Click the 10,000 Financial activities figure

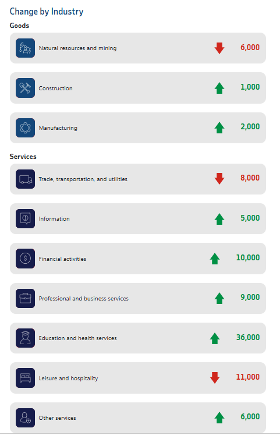tap(248, 257)
